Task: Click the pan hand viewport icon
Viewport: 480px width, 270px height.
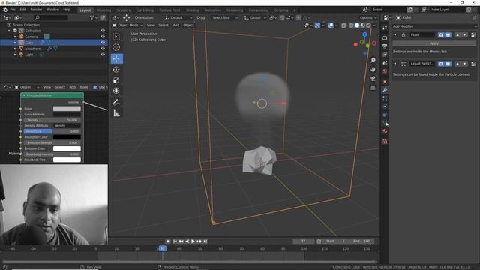Action: click(373, 70)
